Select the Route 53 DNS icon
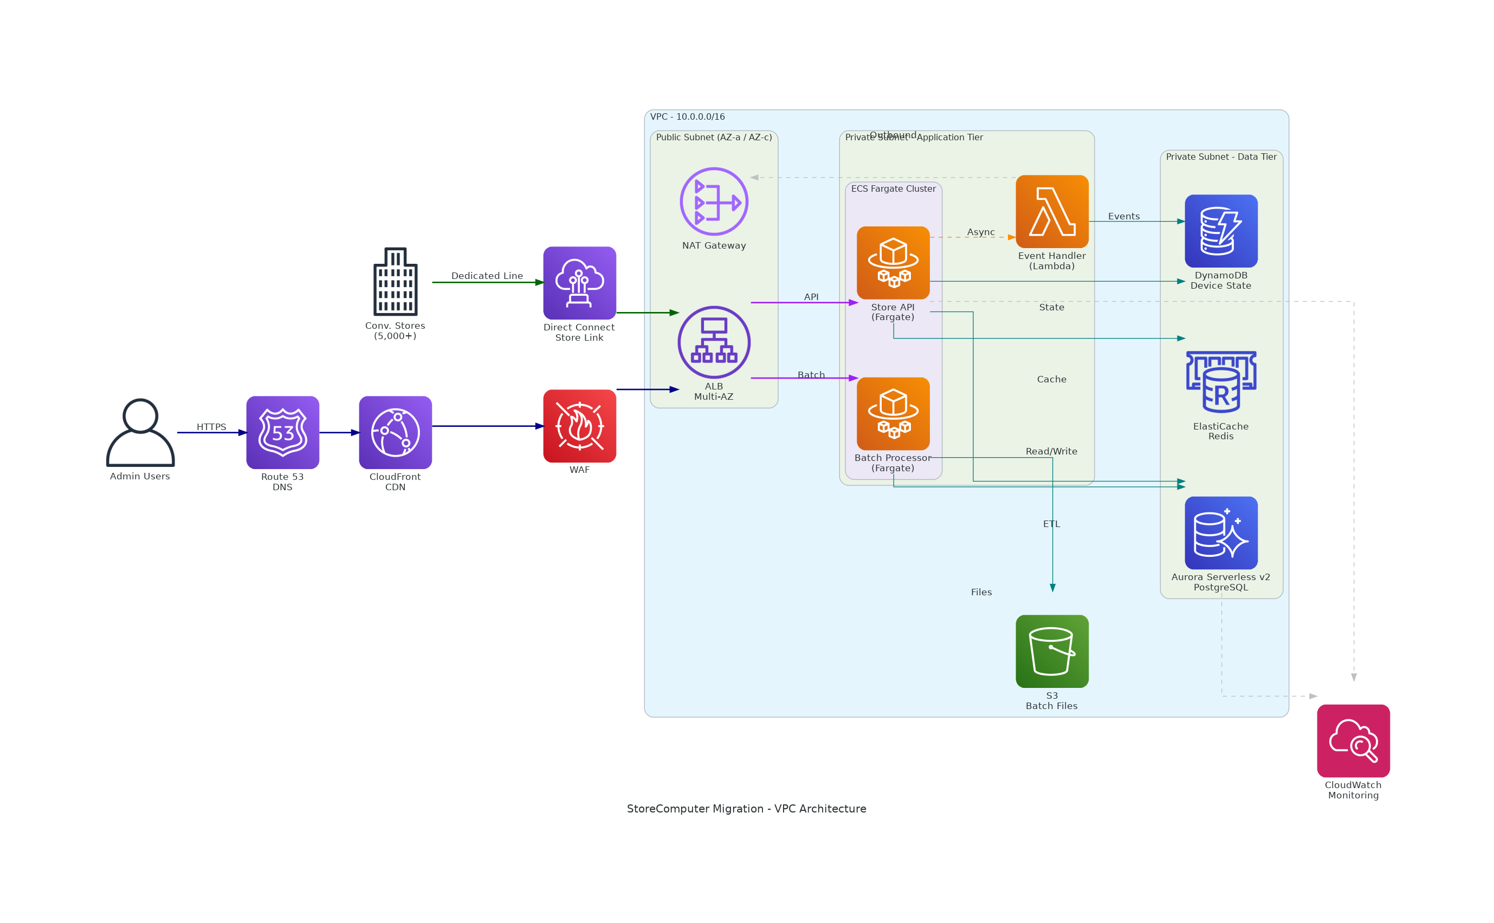1494x923 pixels. [x=283, y=434]
